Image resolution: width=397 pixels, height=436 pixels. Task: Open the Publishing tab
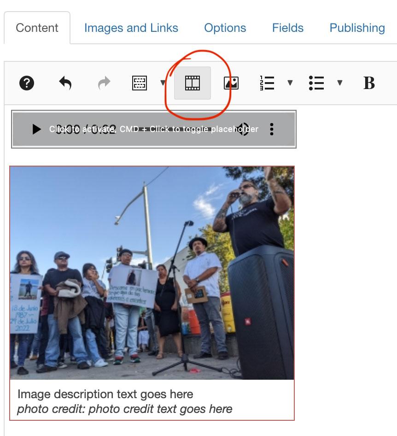[356, 28]
